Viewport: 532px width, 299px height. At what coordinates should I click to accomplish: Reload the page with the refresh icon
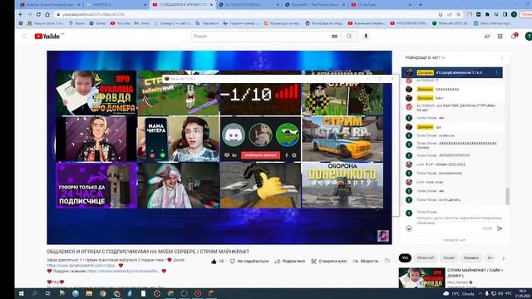(38, 15)
